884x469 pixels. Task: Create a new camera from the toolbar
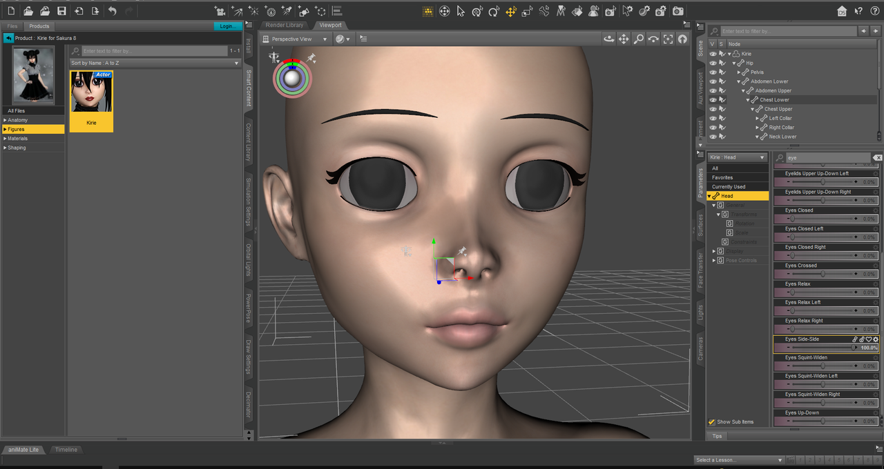220,11
